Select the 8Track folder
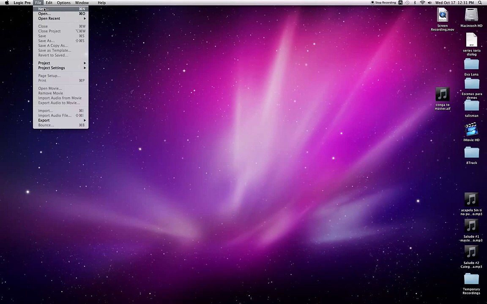The image size is (487, 304). pyautogui.click(x=471, y=156)
